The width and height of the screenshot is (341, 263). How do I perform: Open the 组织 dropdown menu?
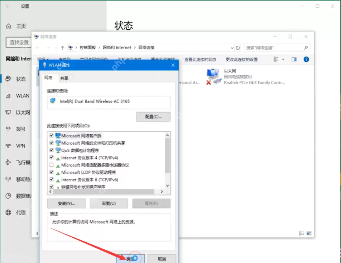pyautogui.click(x=42, y=59)
